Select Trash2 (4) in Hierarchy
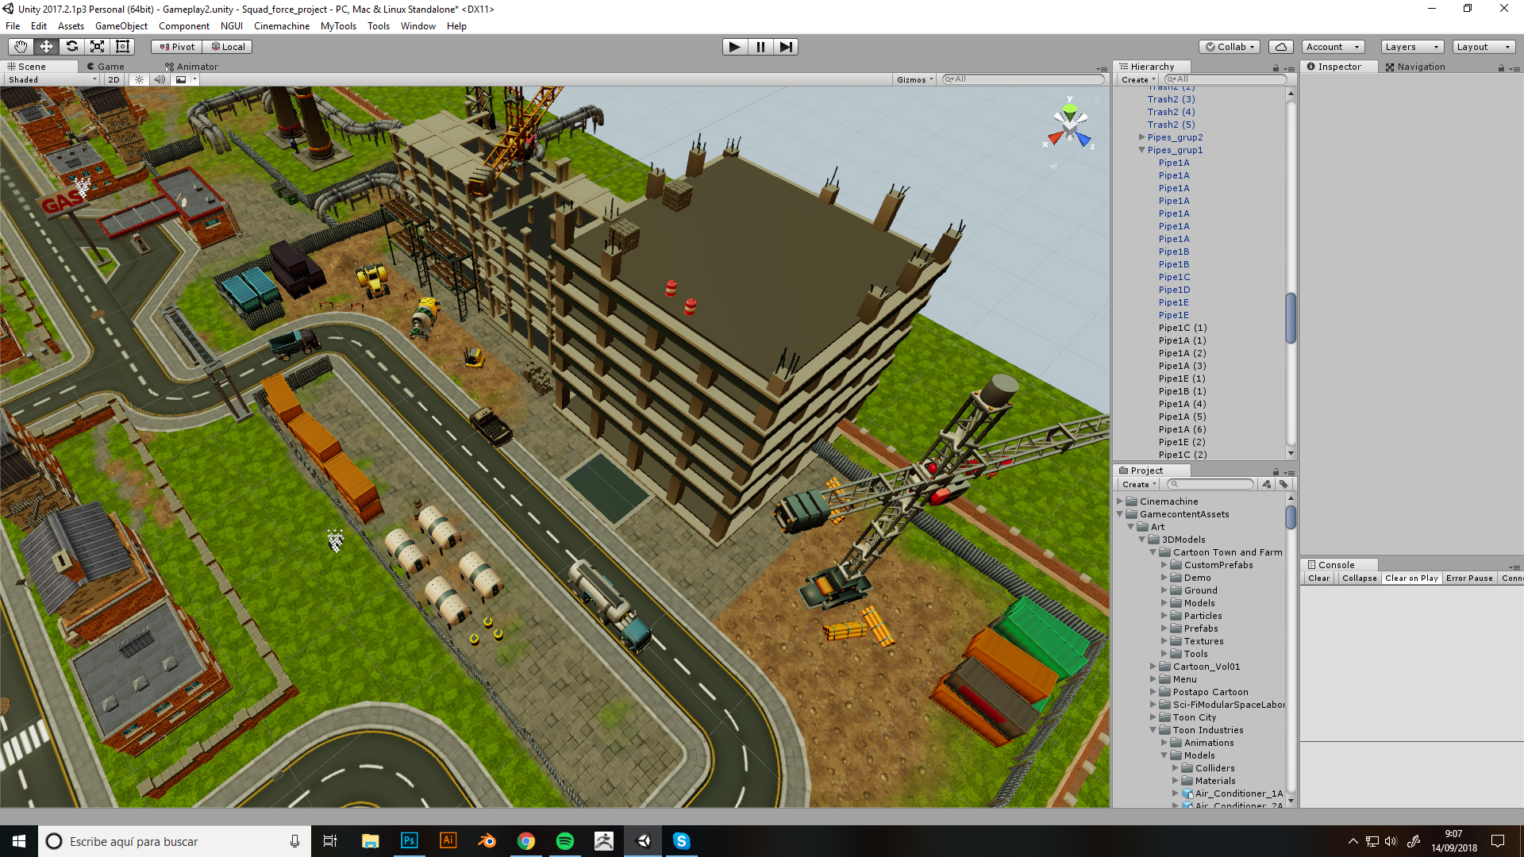 point(1171,112)
